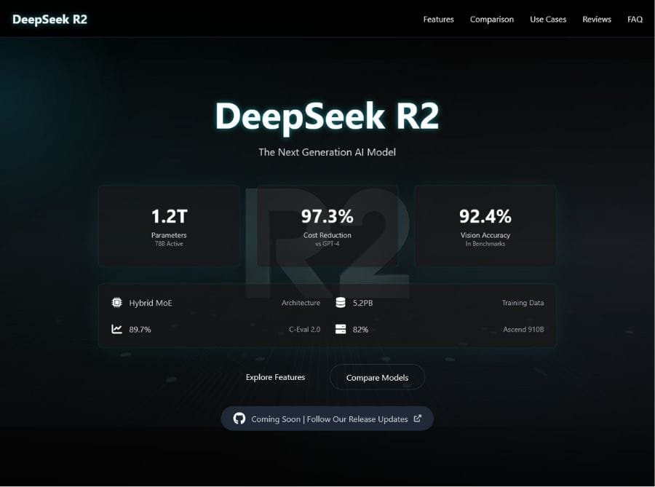Navigate to the Use Cases section
This screenshot has height=487, width=655.
(547, 20)
